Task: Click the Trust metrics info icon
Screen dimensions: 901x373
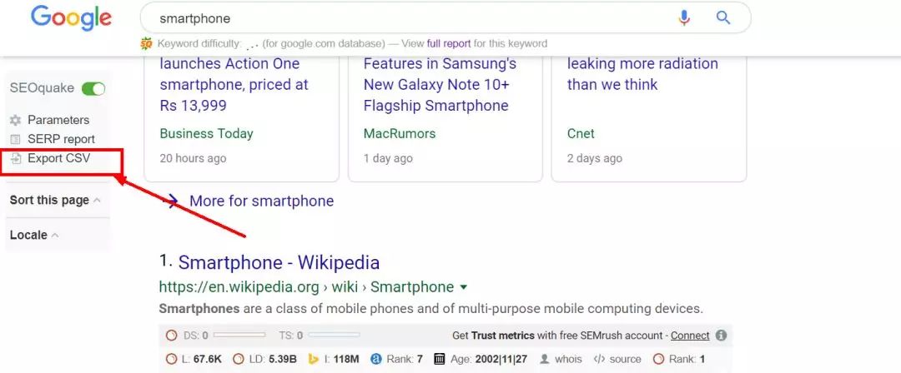Action: 721,336
